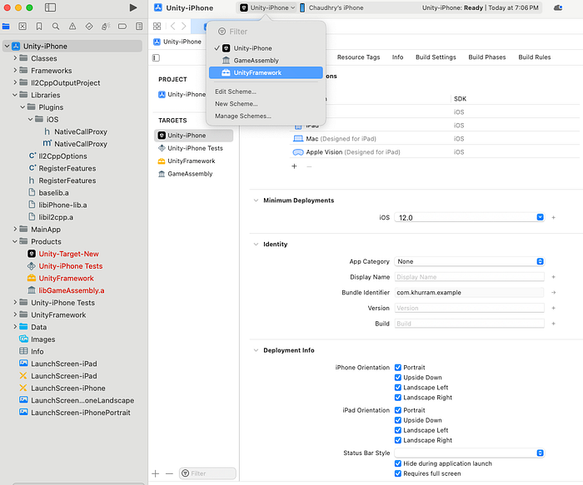Screen dimensions: 583x485
Task: Choose GameAssembly scheme in popup
Action: pos(266,61)
